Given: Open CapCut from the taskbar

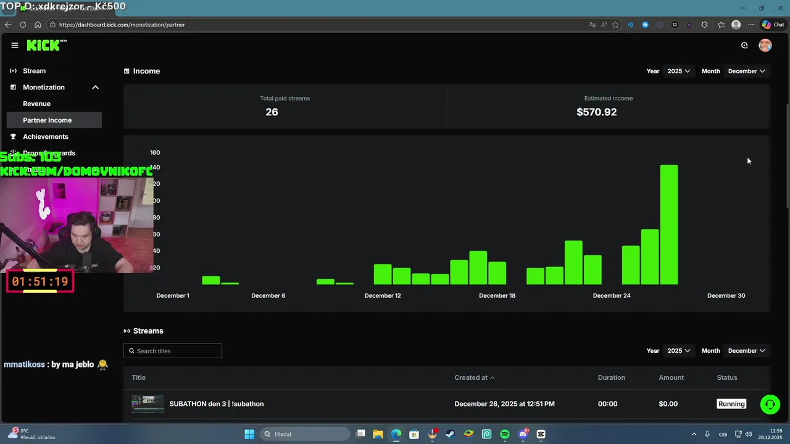Looking at the screenshot, I should [x=541, y=434].
